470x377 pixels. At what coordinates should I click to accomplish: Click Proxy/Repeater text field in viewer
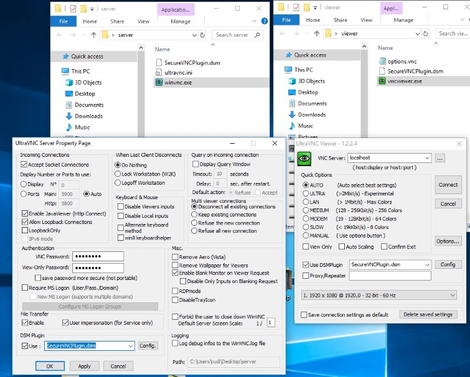pos(390,276)
